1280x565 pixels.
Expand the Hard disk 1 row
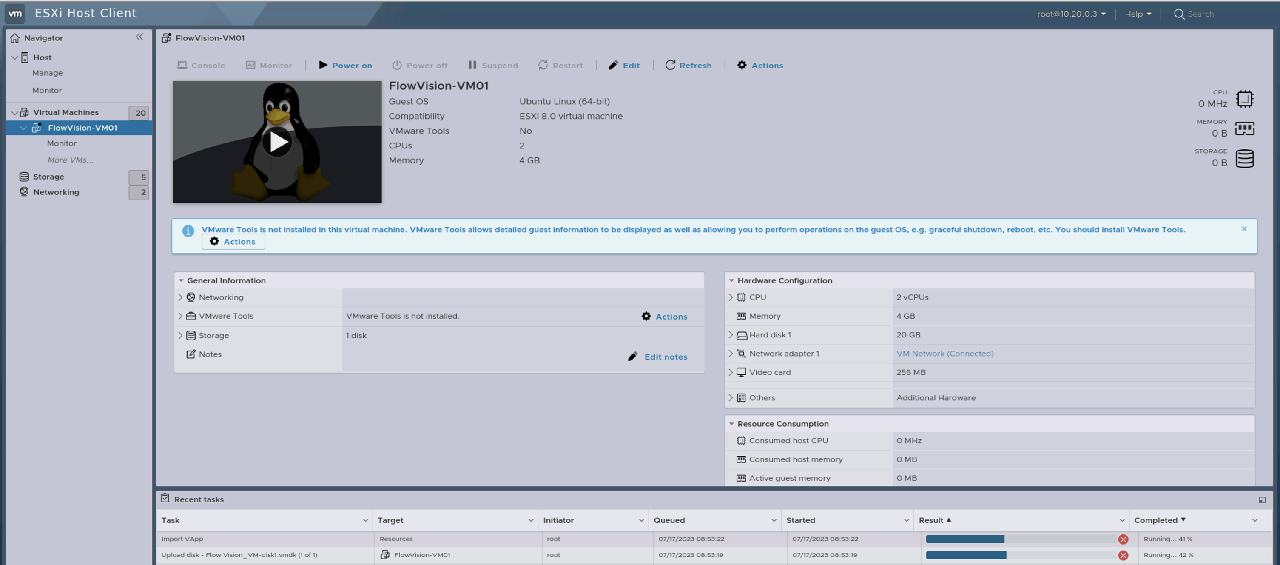coord(731,335)
